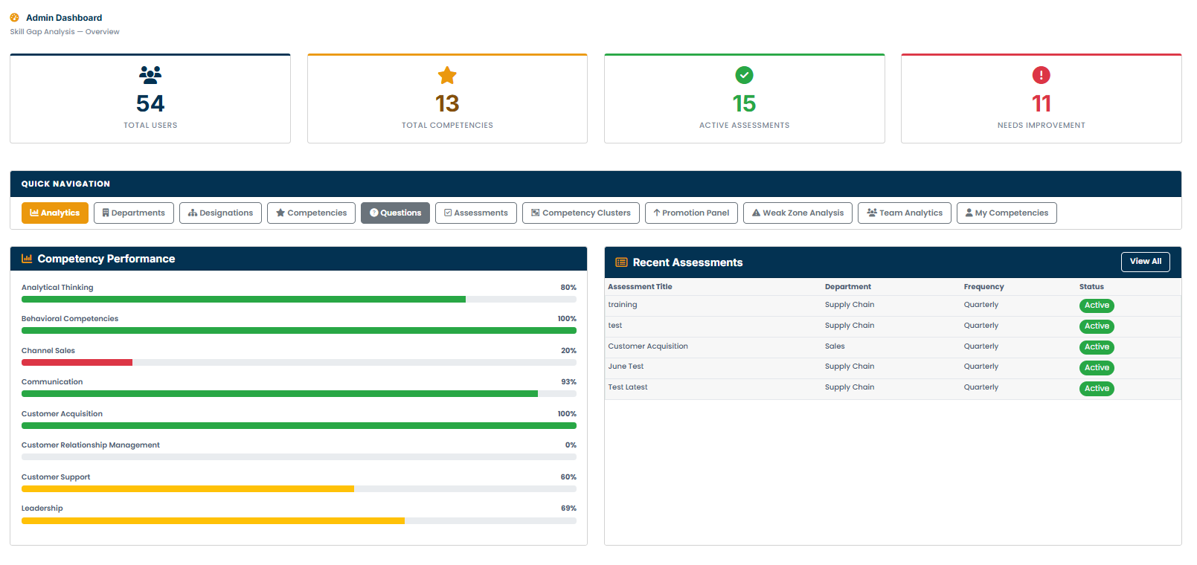Click Active badge in training row
The height and width of the screenshot is (565, 1197).
[1097, 306]
